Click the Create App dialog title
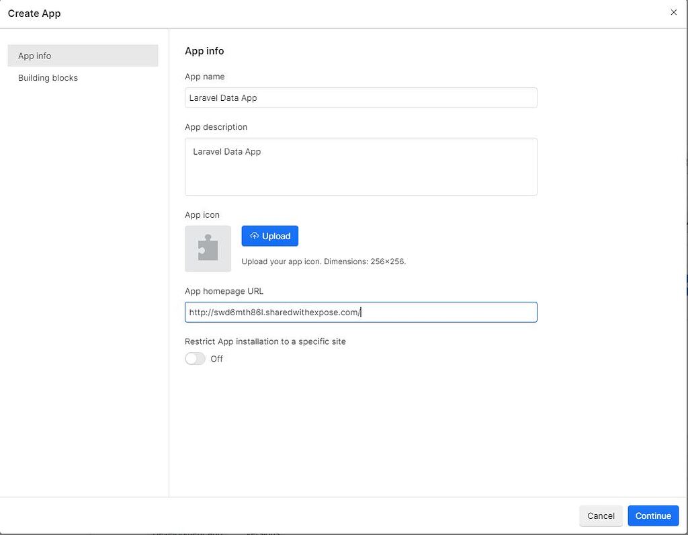Viewport: 688px width, 535px height. point(34,13)
